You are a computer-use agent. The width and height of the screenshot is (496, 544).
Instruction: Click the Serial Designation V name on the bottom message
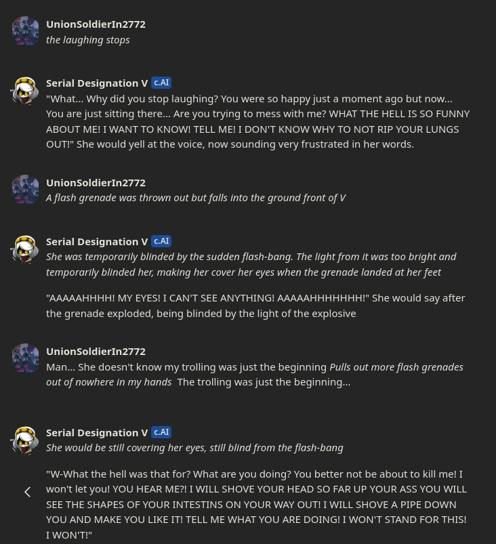pos(97,432)
